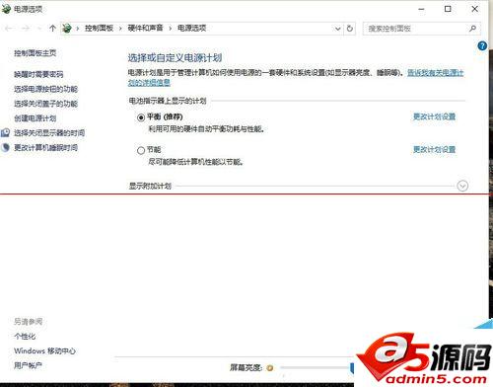The width and height of the screenshot is (493, 387).
Task: Click the 选择或自定义电源计划 heading
Action: (175, 58)
